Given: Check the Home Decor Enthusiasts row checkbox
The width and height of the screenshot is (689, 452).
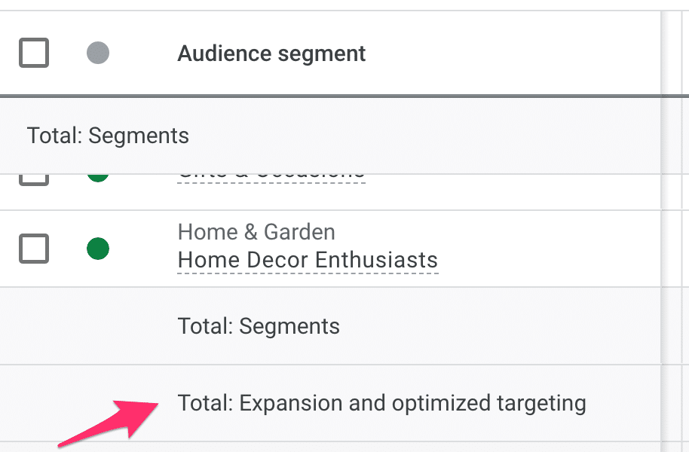Looking at the screenshot, I should coord(33,246).
